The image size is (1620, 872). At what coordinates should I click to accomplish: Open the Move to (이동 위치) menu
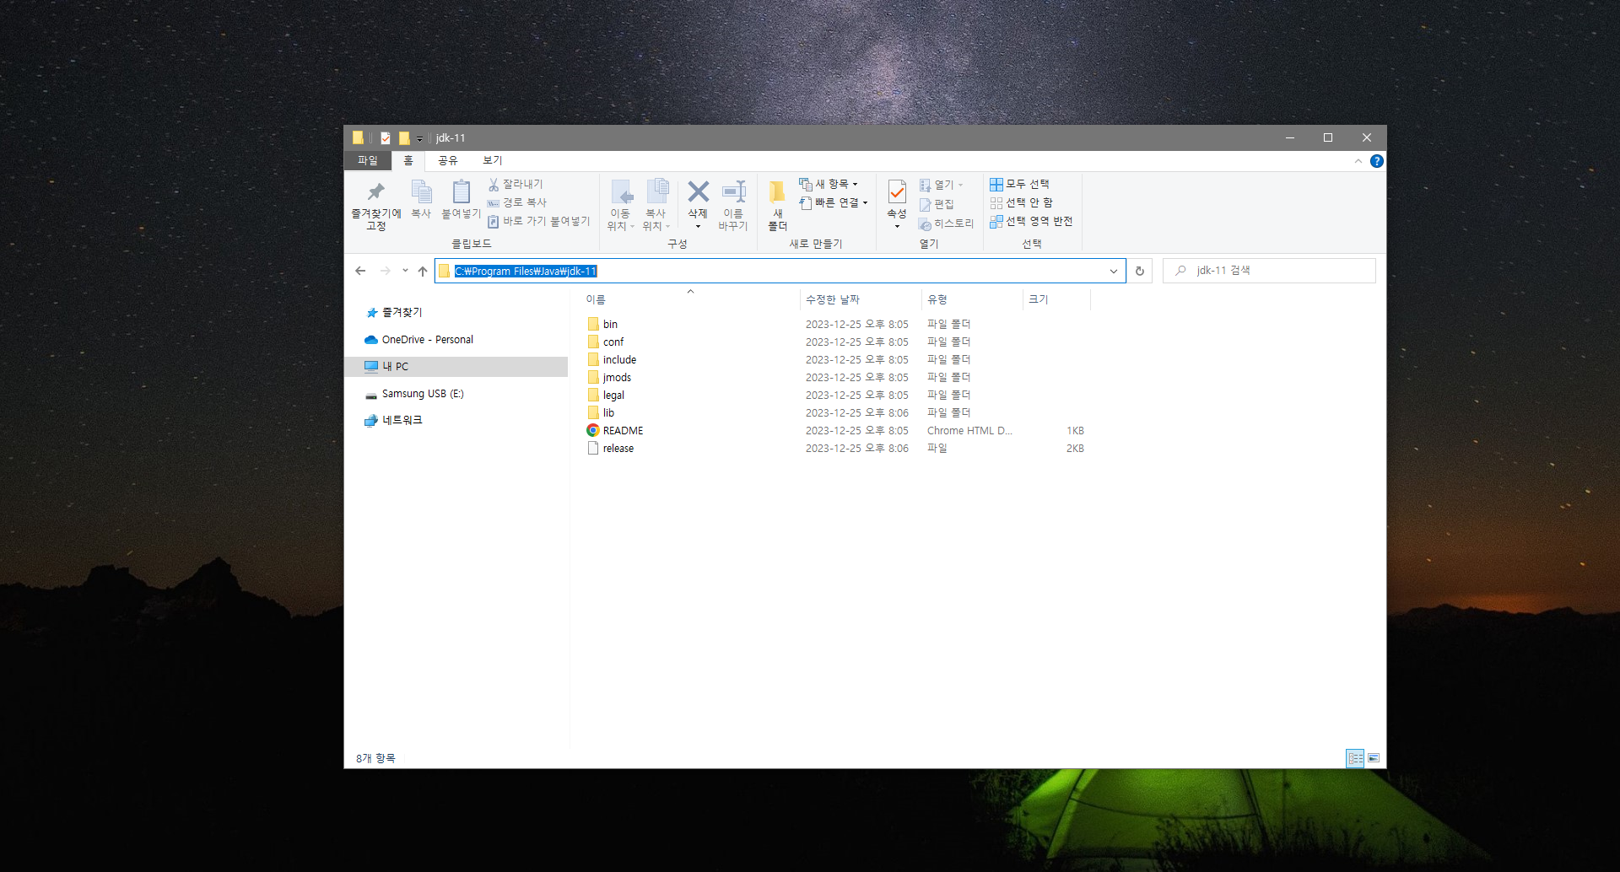click(620, 205)
